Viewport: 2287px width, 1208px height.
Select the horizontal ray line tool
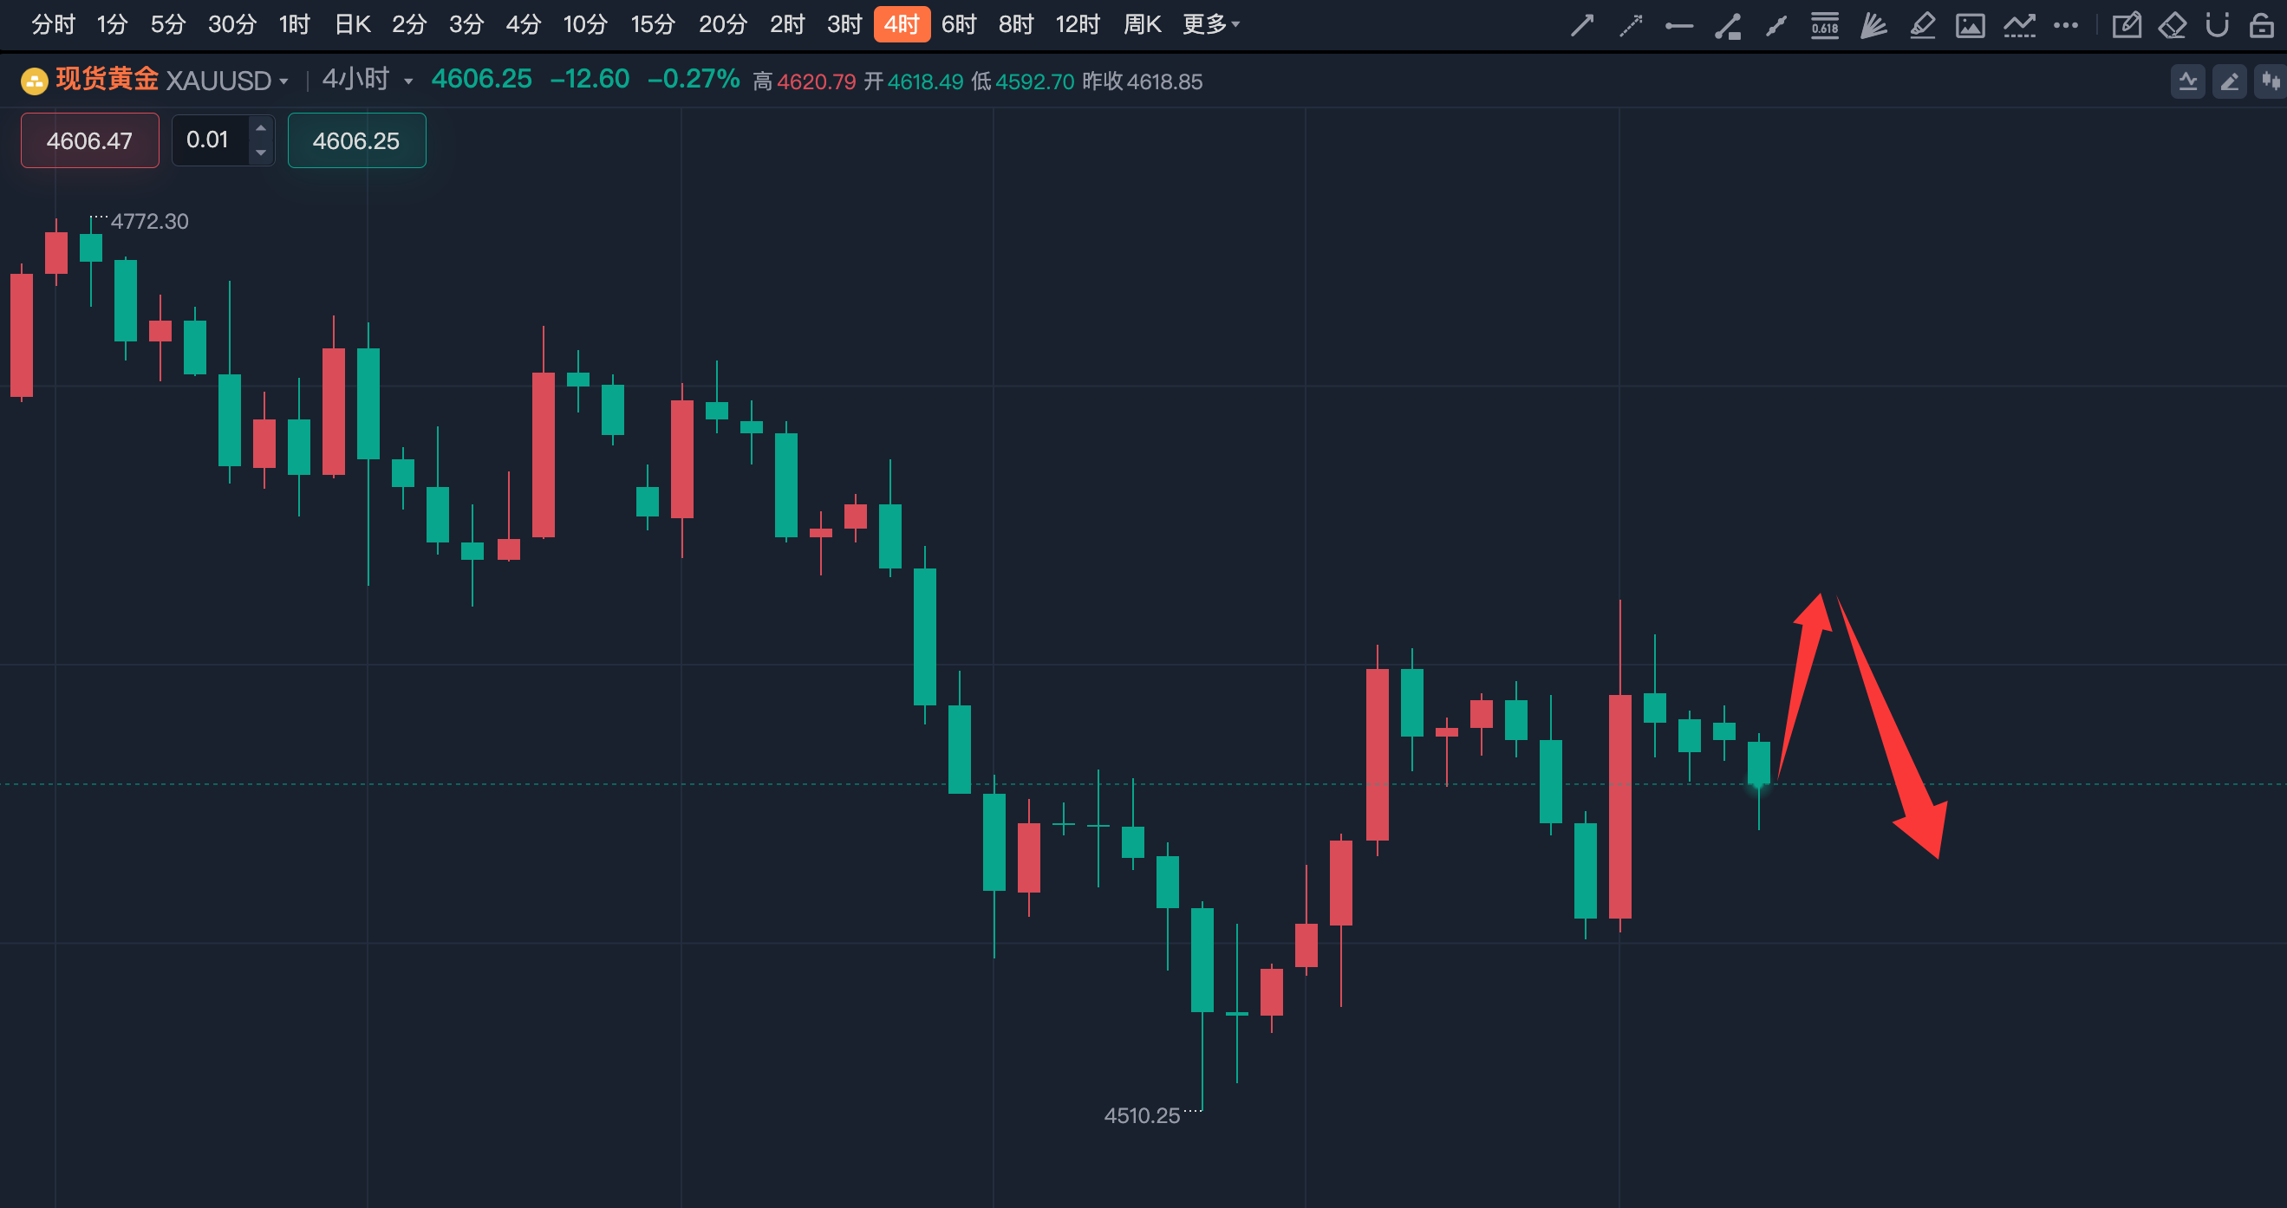[x=1679, y=25]
